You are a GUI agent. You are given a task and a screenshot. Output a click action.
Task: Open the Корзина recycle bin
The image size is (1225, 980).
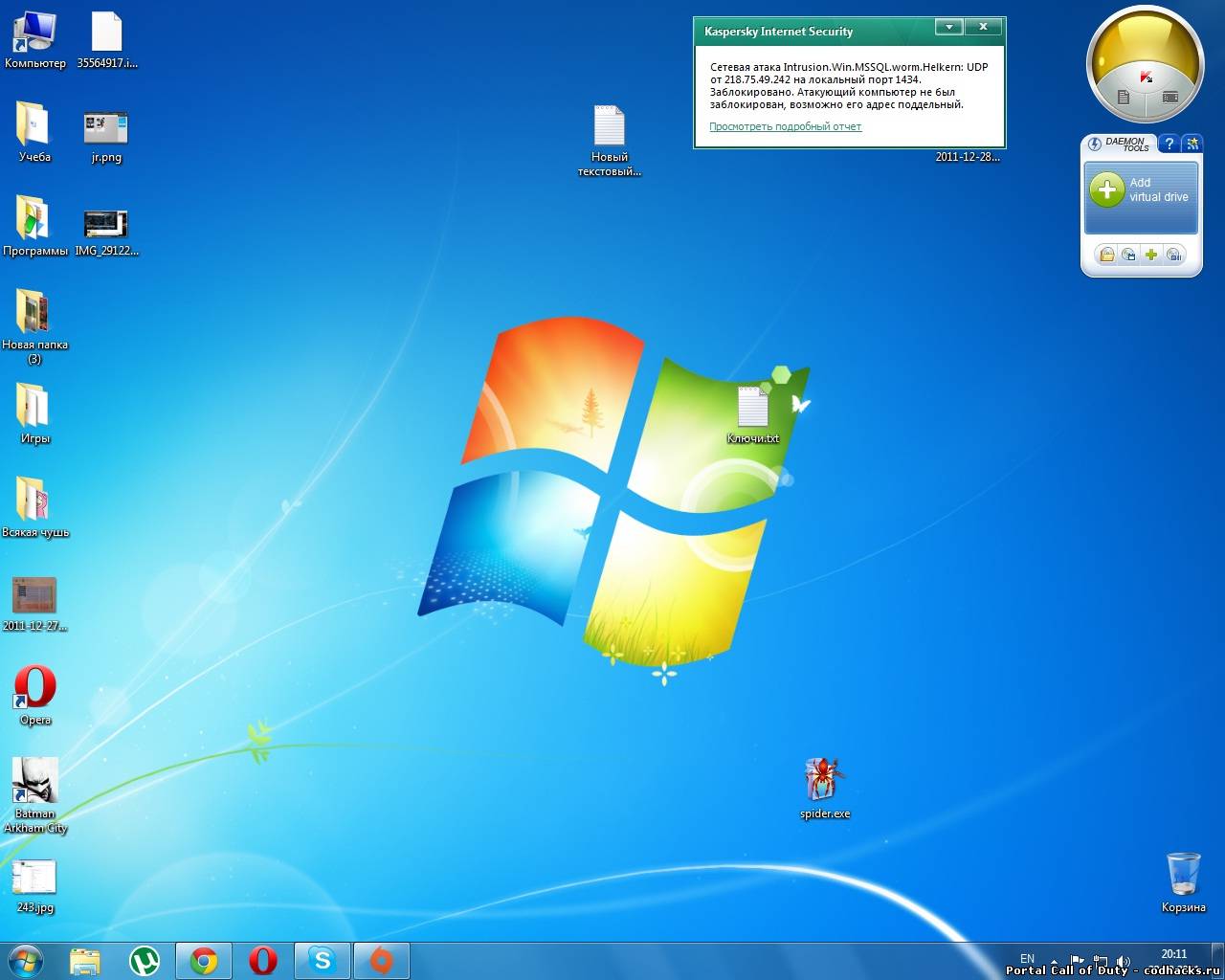(x=1184, y=881)
